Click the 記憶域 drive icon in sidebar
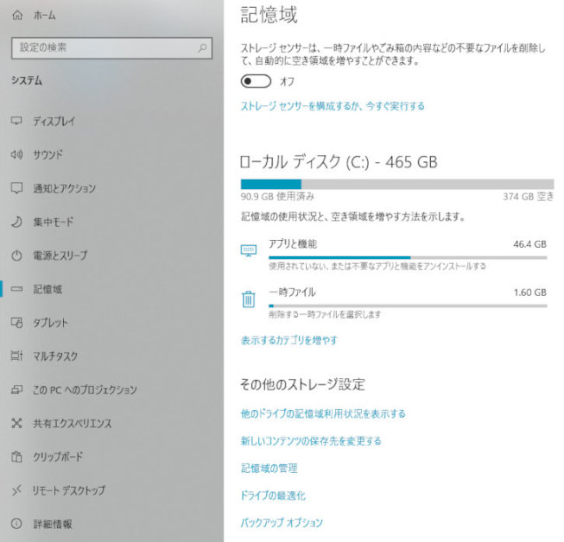The width and height of the screenshot is (564, 542). (x=16, y=289)
